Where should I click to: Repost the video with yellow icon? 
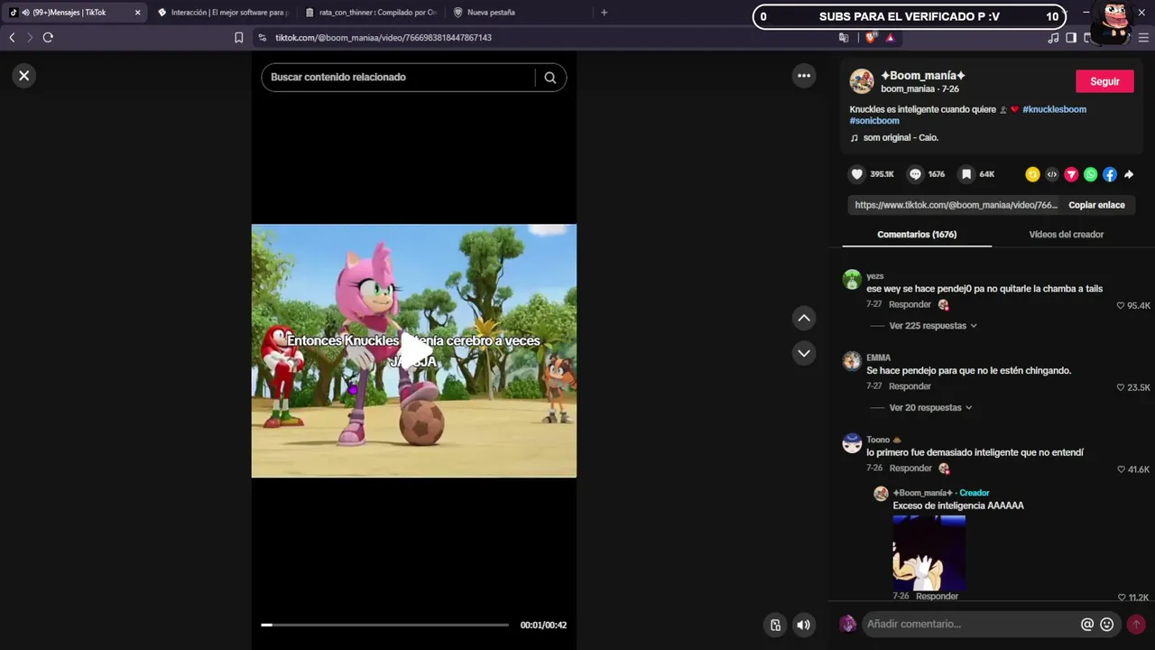(x=1032, y=174)
